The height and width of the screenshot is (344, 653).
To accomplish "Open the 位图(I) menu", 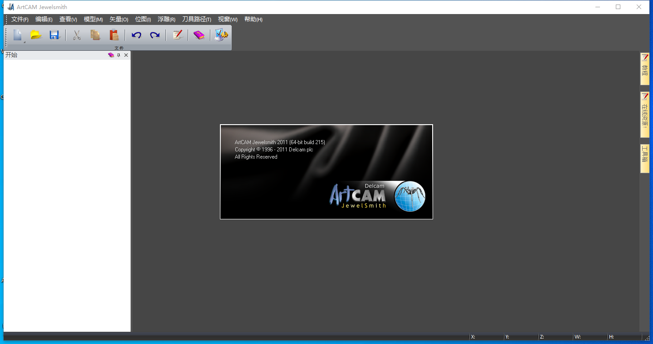I will [143, 19].
